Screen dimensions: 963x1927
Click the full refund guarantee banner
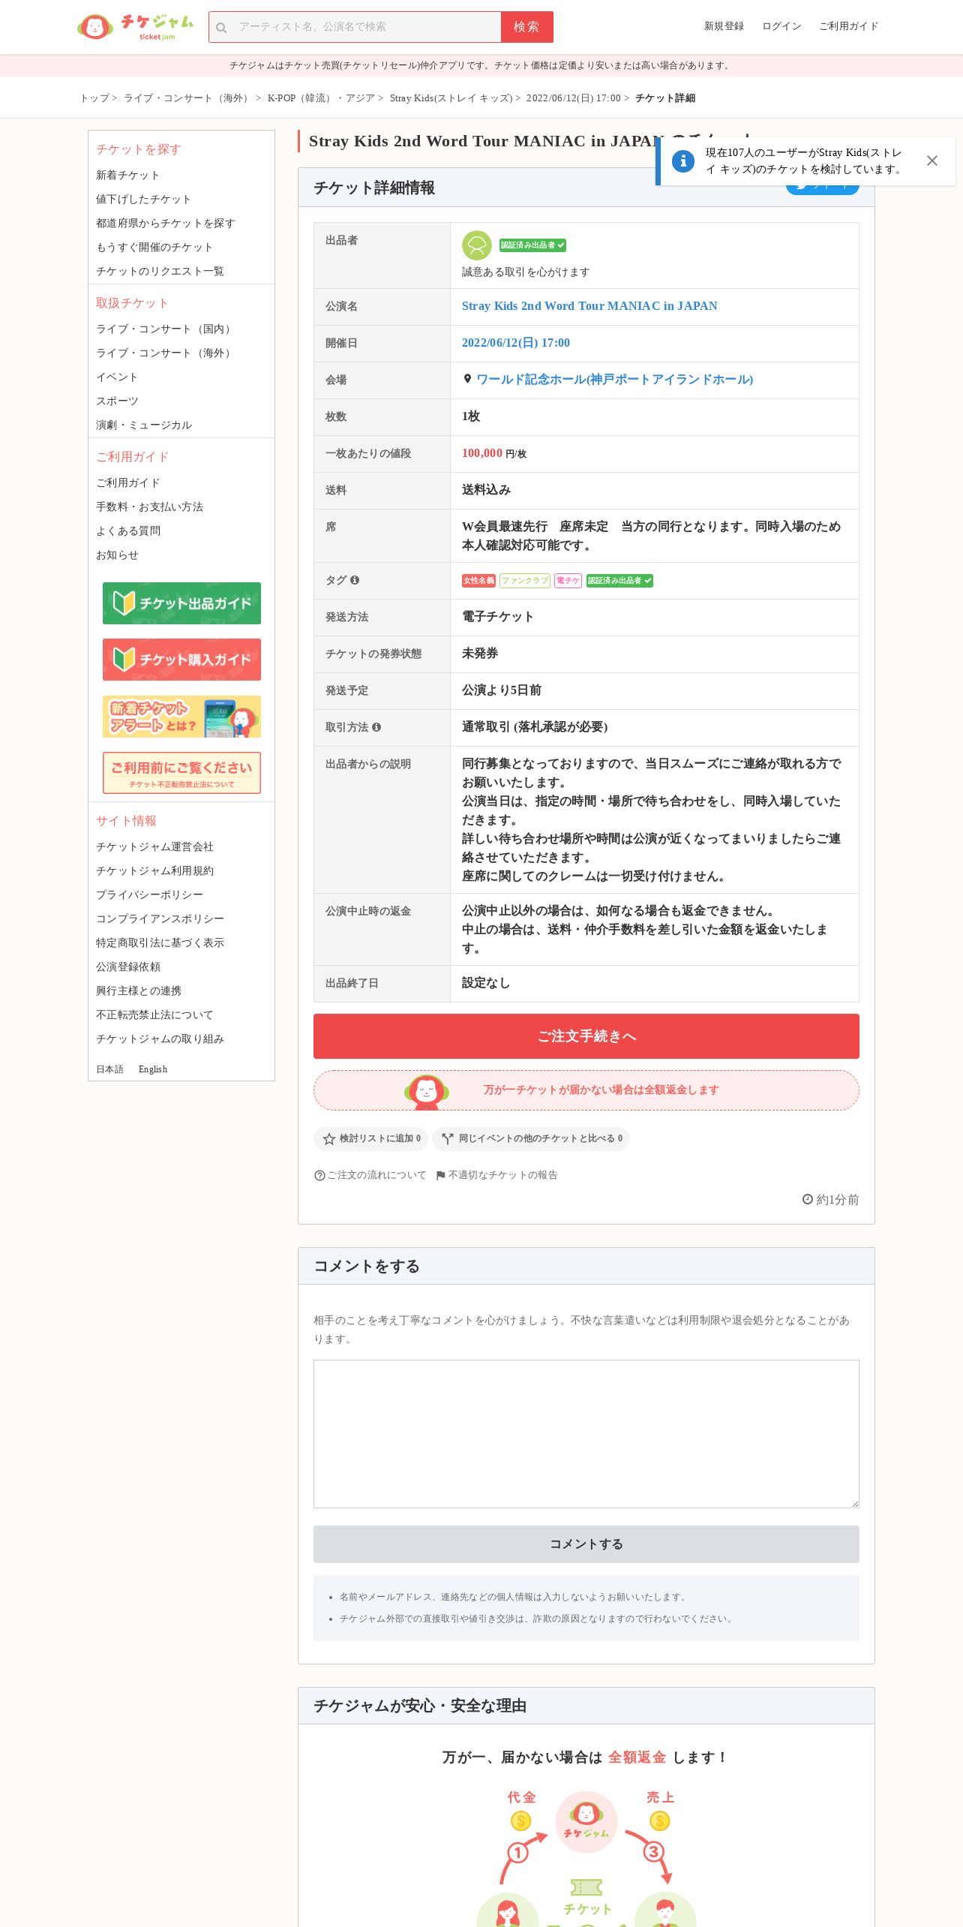coord(586,1090)
